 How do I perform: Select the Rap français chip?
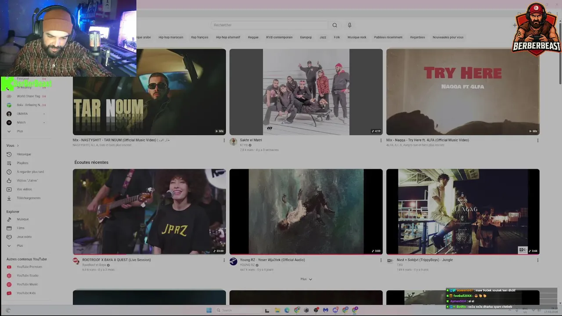coord(200,37)
